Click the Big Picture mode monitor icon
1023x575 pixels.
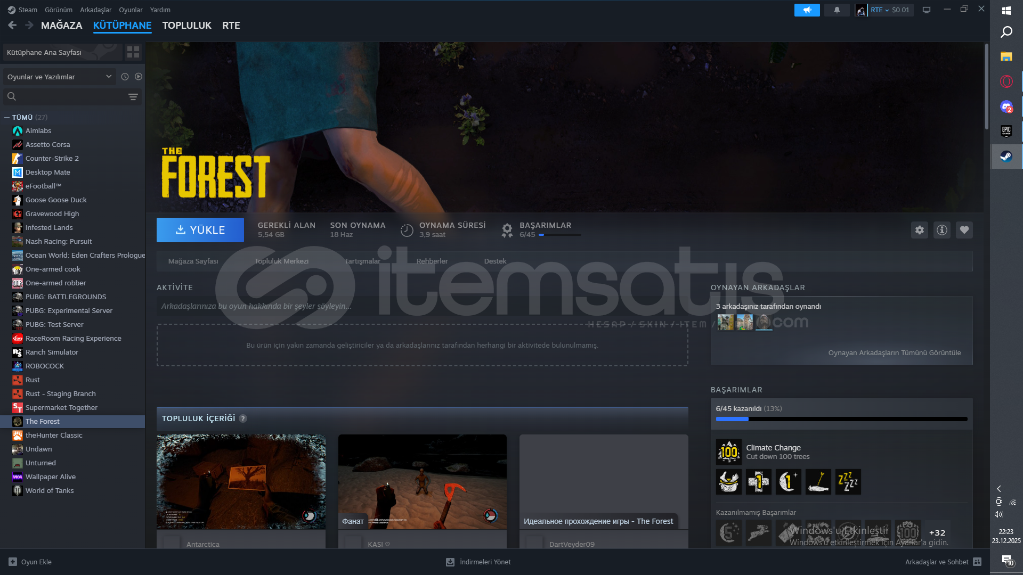tap(927, 10)
